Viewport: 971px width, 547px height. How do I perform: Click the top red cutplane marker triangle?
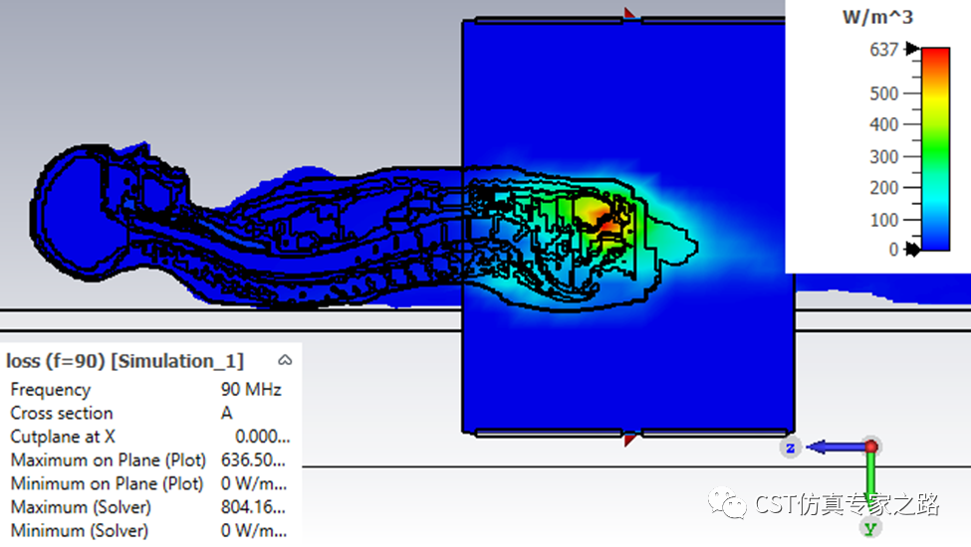(629, 13)
